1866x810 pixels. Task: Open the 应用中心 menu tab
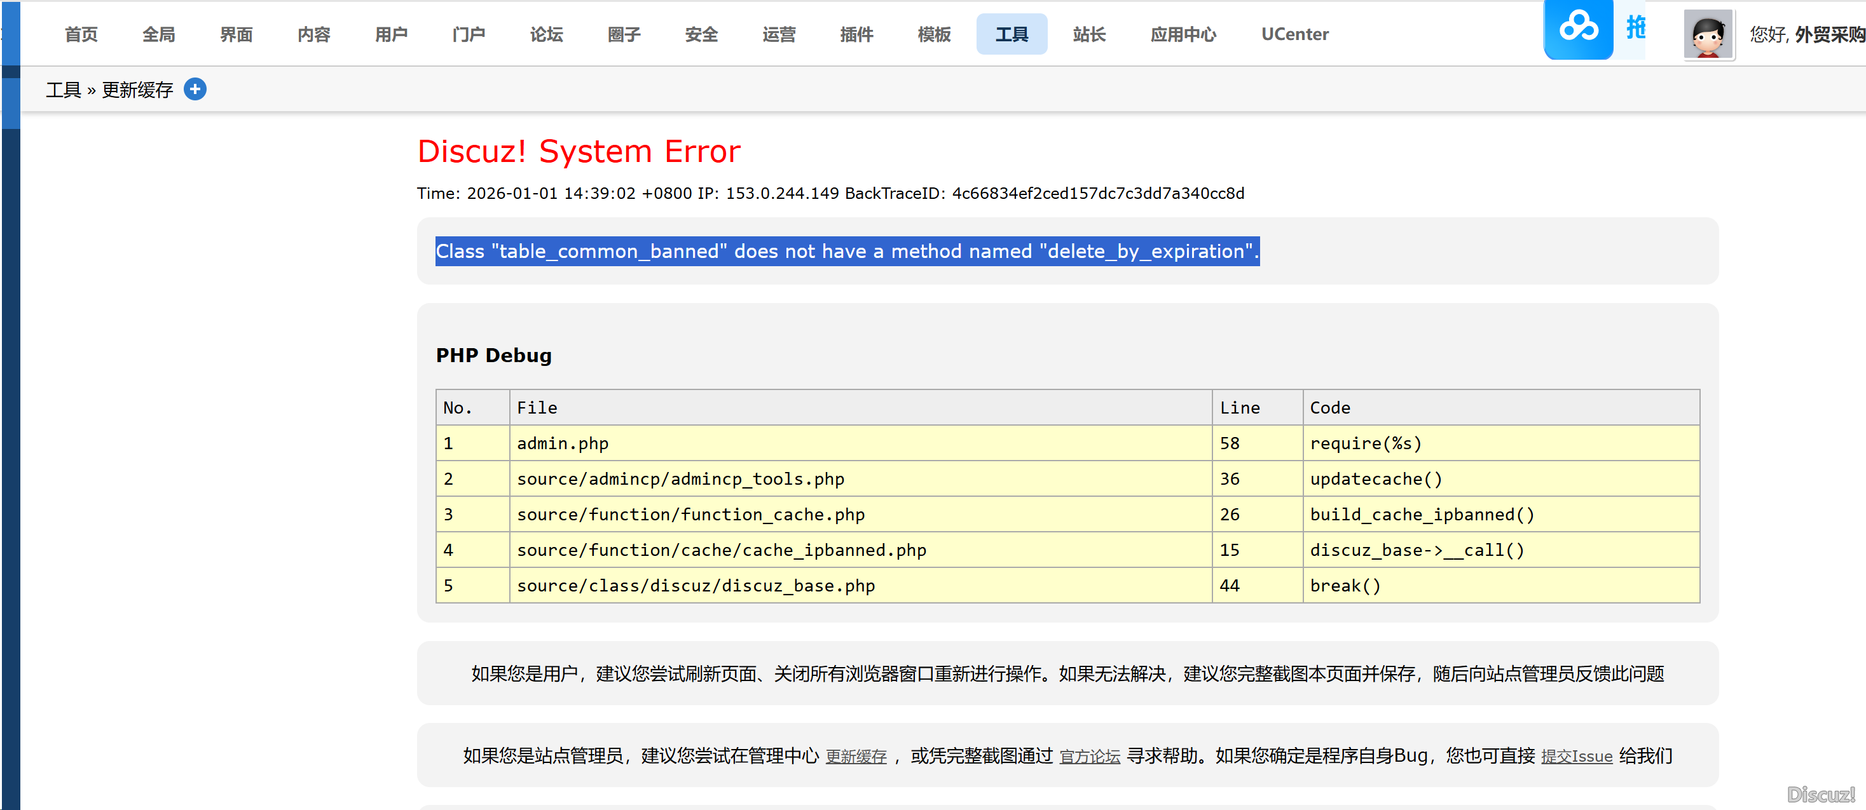[1183, 34]
